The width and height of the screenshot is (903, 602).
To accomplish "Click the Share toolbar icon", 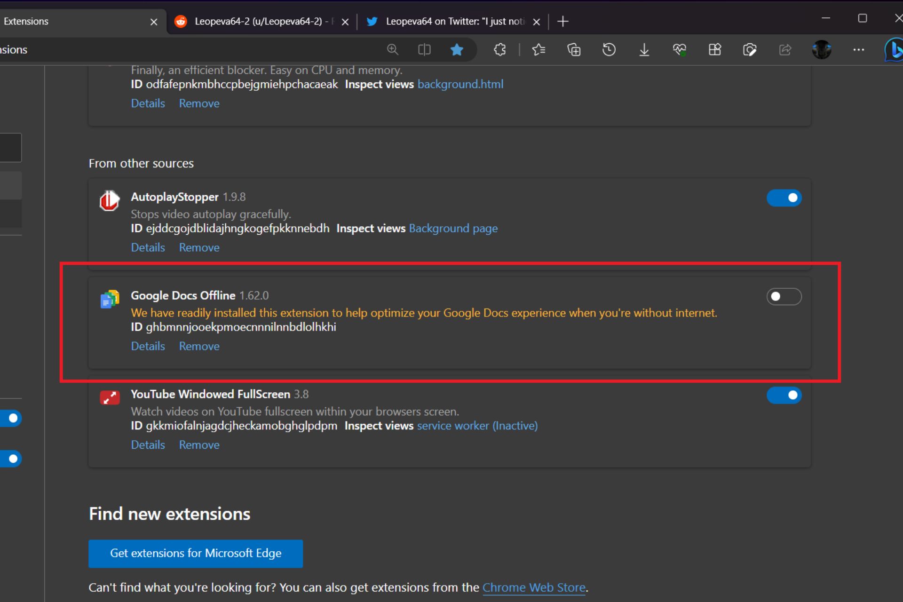I will tap(785, 49).
